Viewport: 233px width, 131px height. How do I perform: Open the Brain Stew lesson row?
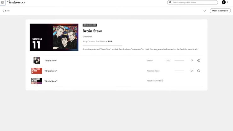tap(116, 60)
